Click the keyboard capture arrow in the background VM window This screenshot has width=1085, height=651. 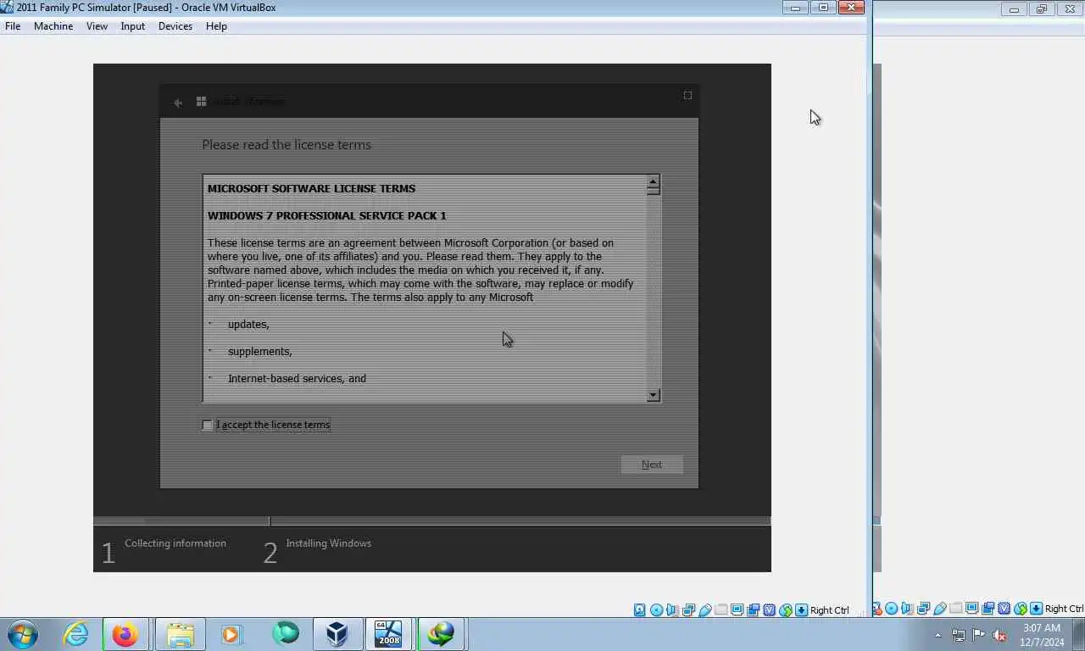pyautogui.click(x=1036, y=609)
